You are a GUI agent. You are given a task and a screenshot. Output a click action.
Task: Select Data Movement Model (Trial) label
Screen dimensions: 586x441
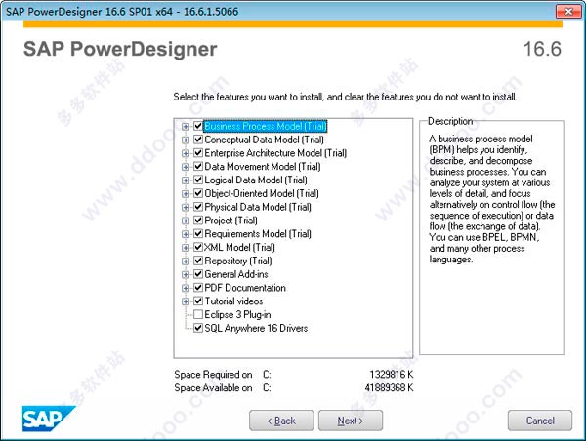pos(263,167)
